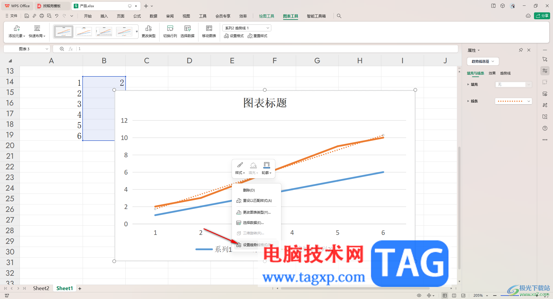
Task: Click the zoom magnifier beside formula bar
Action: (62, 49)
